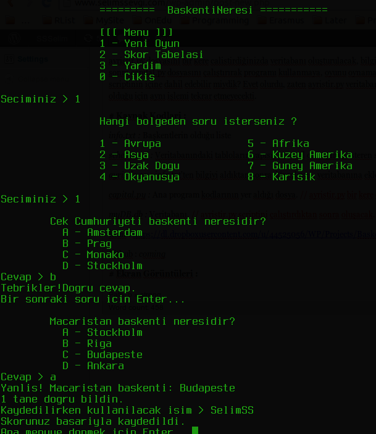This screenshot has width=376, height=434.
Task: Open the Later bookmark folder
Action: coord(330,20)
